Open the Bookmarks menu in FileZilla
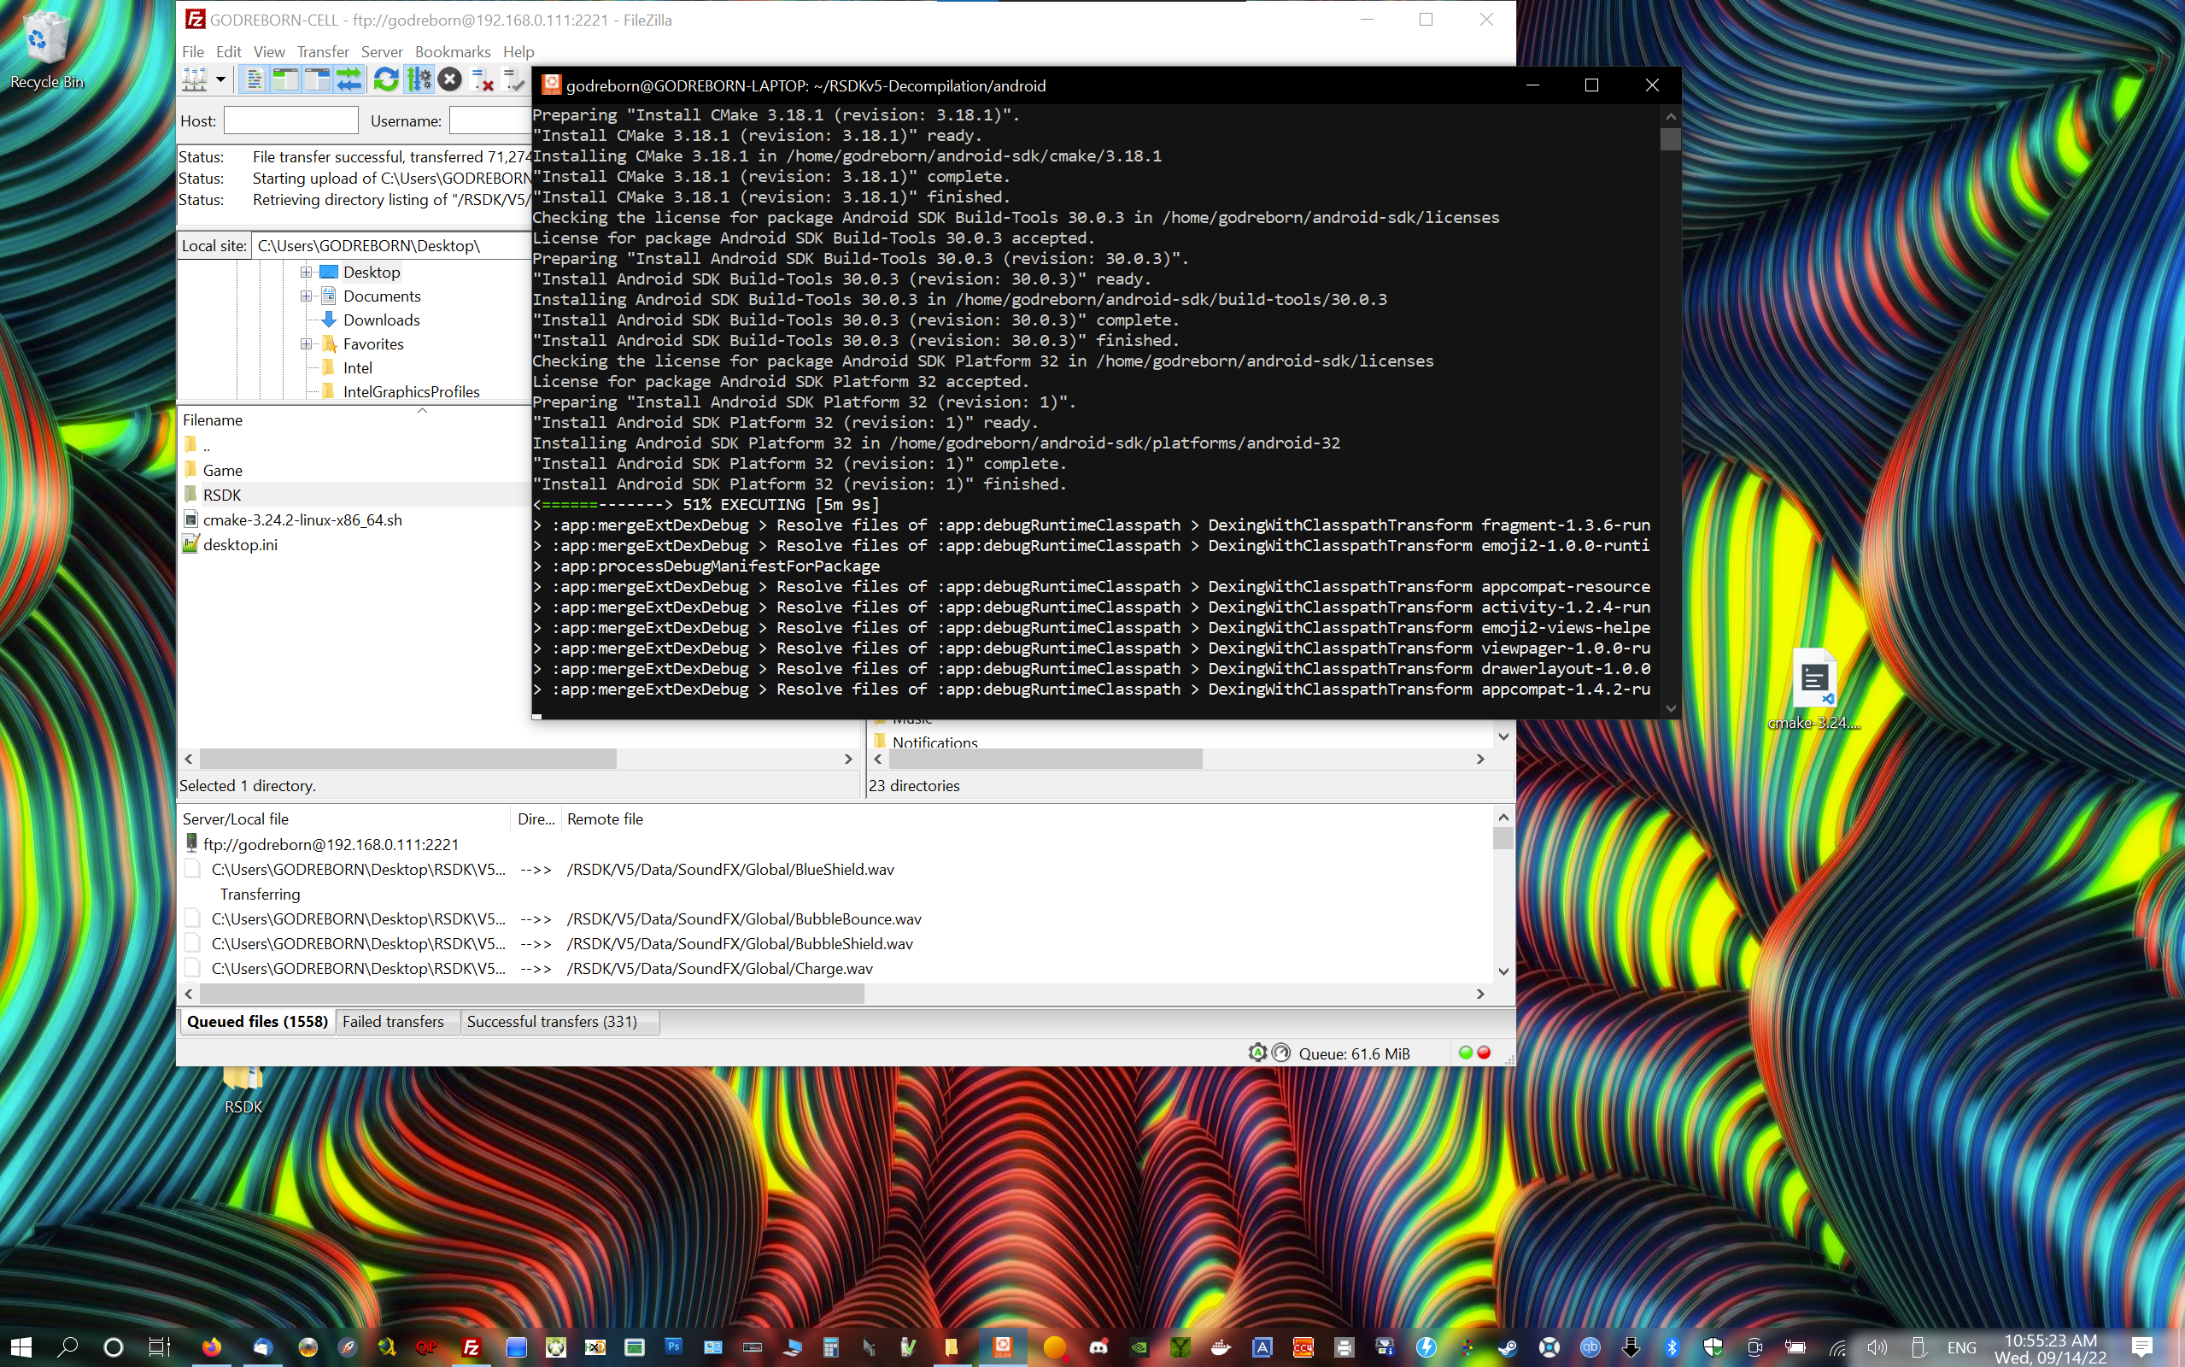Viewport: 2185px width, 1367px height. 453,51
